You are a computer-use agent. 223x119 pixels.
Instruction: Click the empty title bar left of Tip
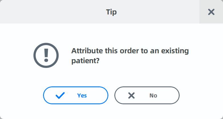point(53,12)
